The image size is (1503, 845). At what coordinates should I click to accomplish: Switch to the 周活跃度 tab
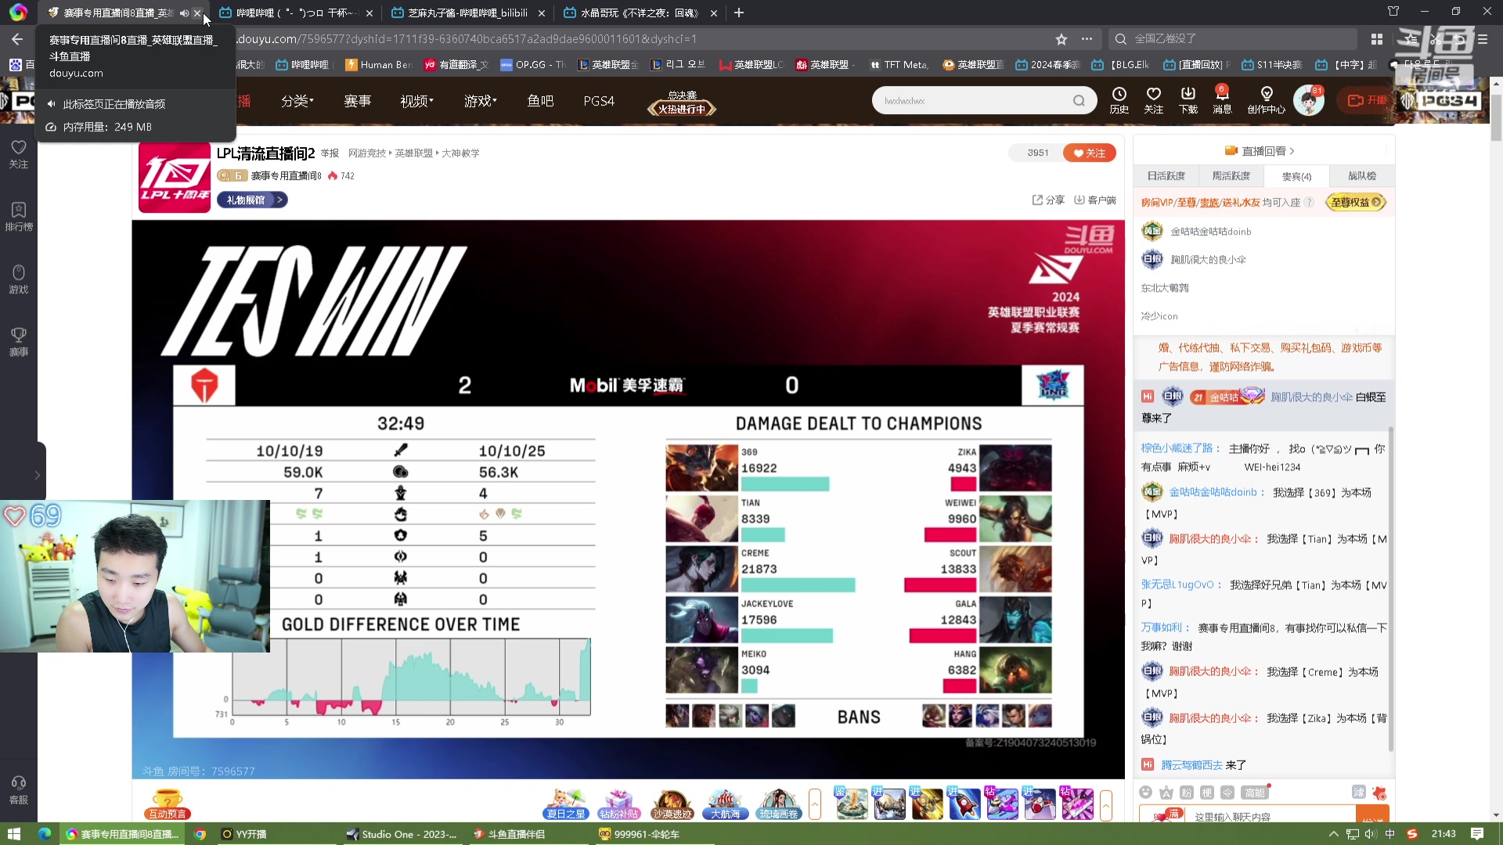[1231, 176]
